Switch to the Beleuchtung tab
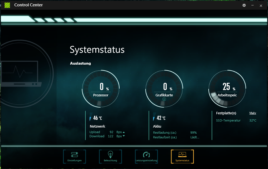 point(110,157)
